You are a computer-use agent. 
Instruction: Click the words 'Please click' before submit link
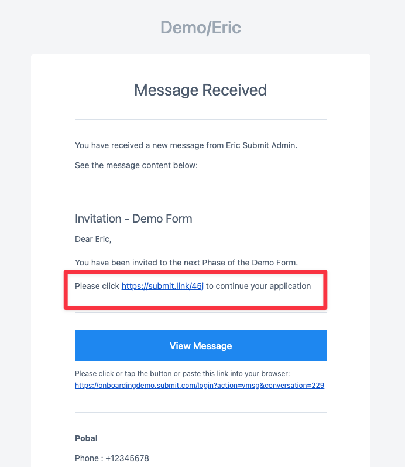[97, 286]
